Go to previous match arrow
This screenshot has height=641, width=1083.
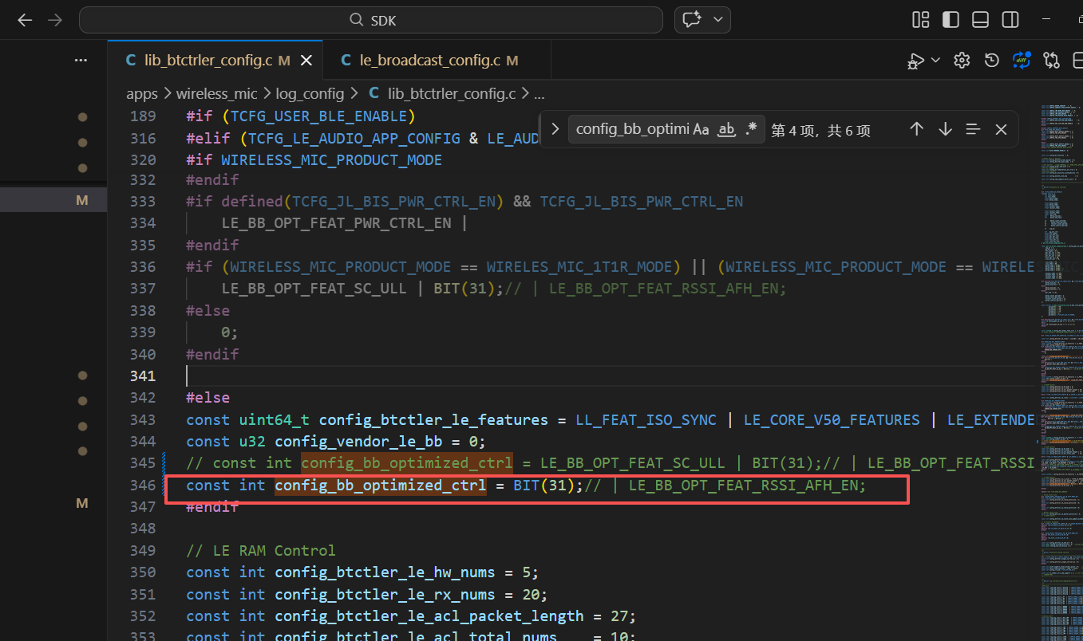[x=916, y=129]
